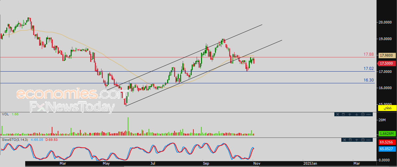Viewport: 397px width, 167px height.
Task: Maximize the VOL indicator panel
Action: tap(343, 114)
